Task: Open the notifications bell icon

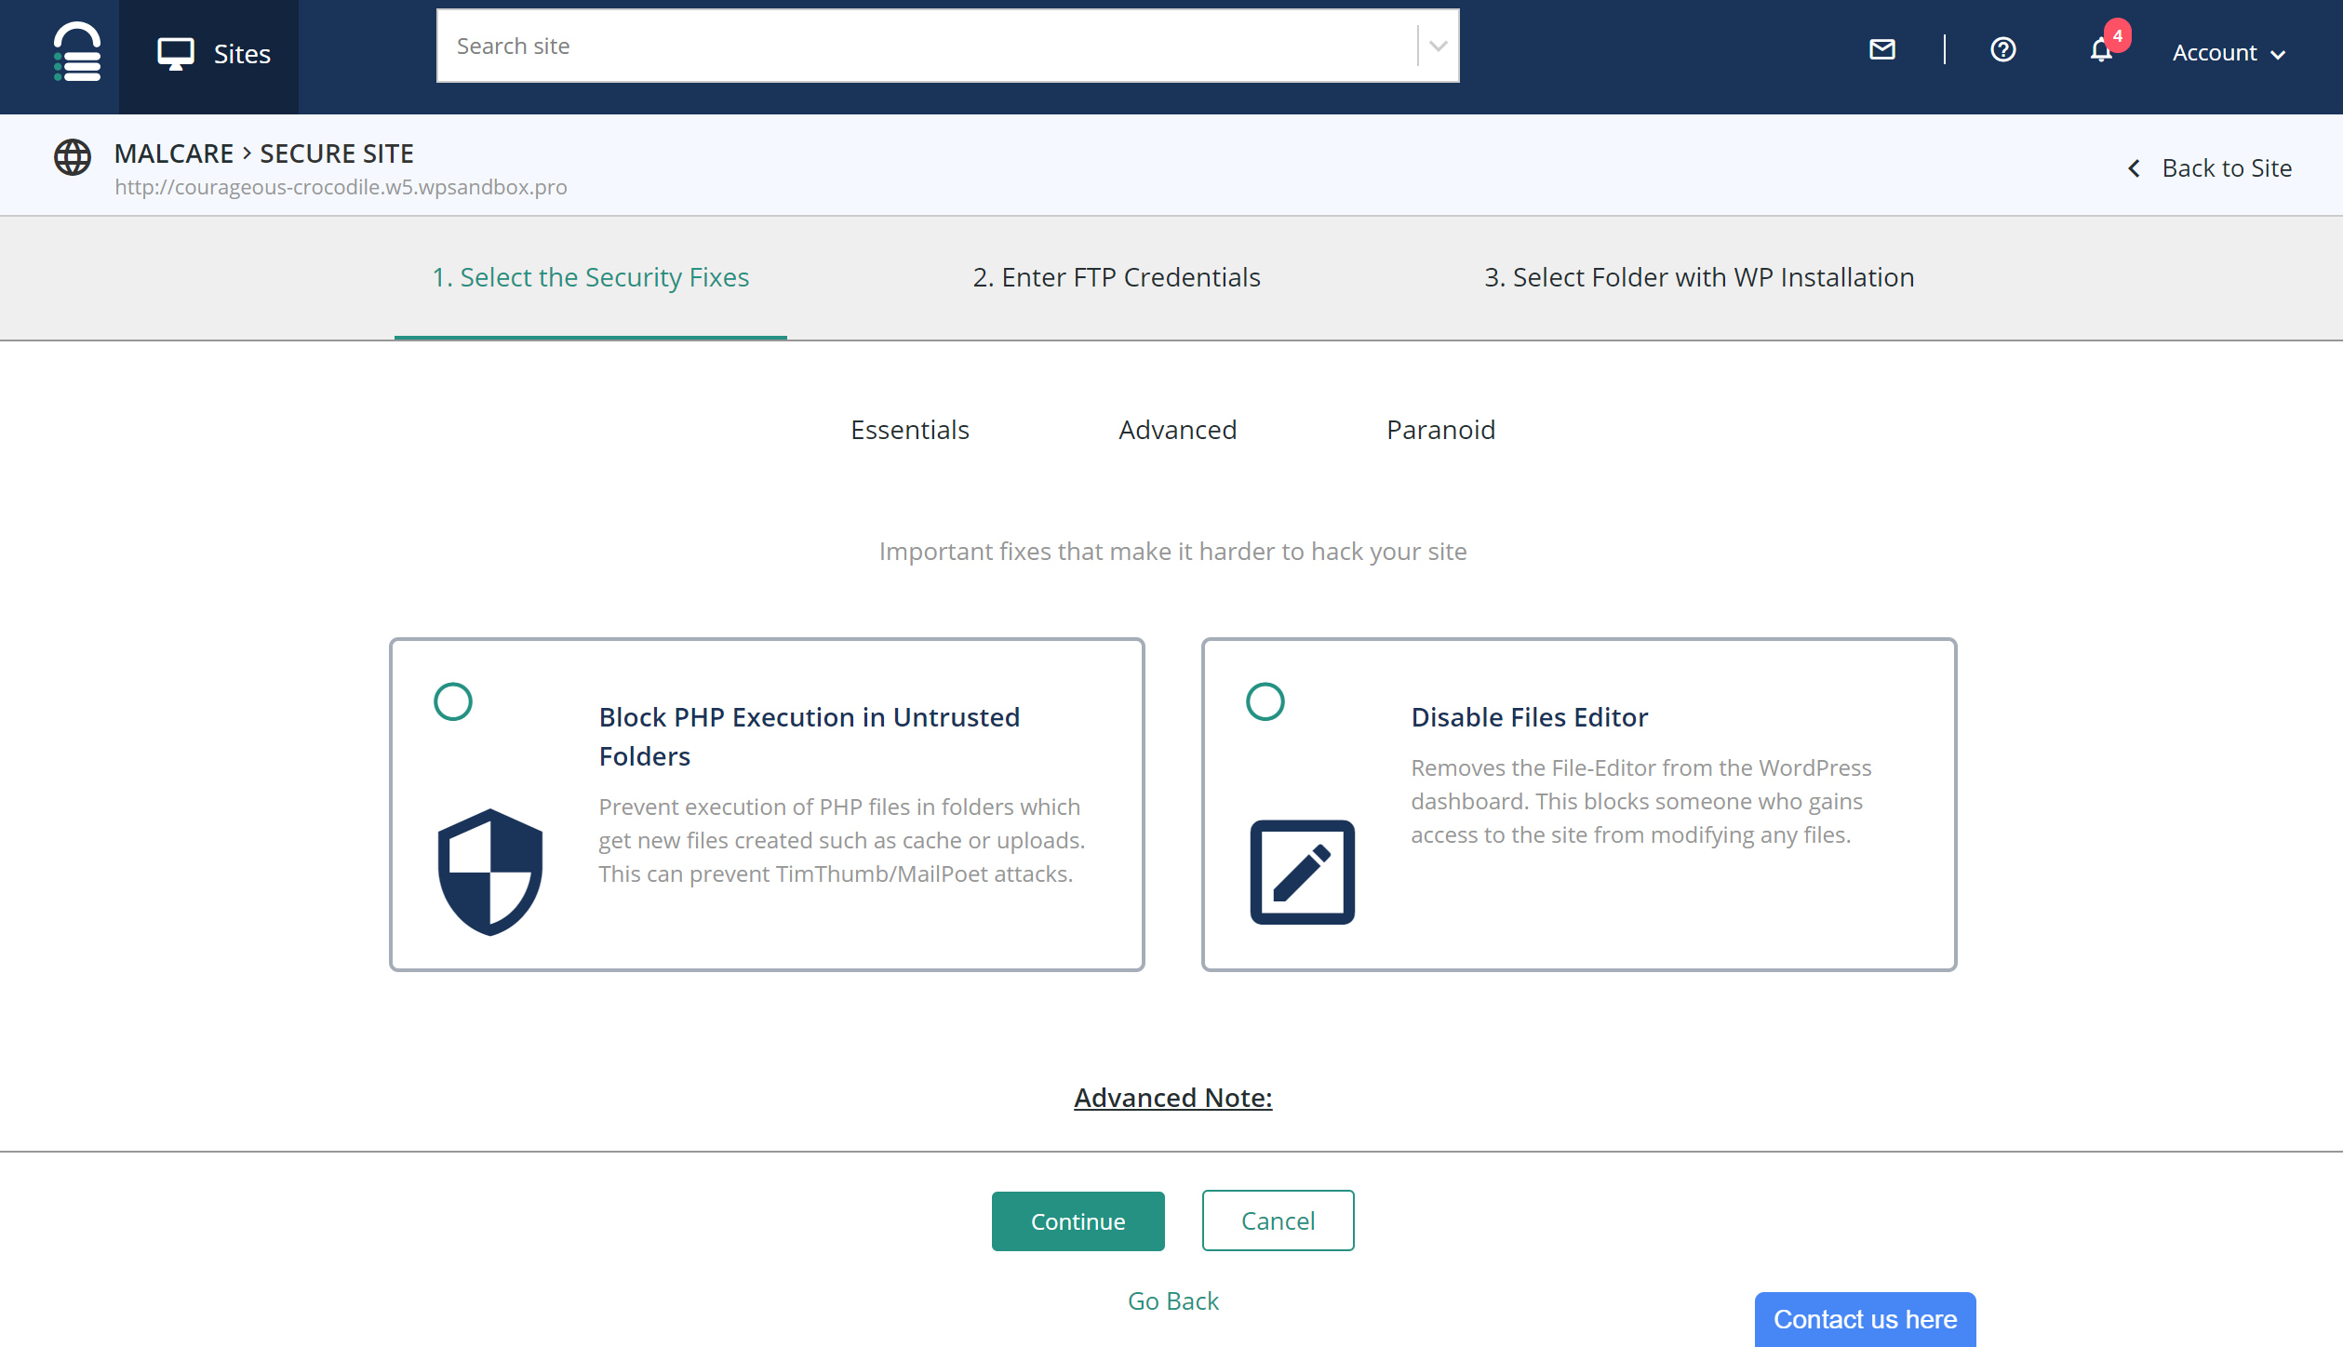Action: [x=2101, y=51]
